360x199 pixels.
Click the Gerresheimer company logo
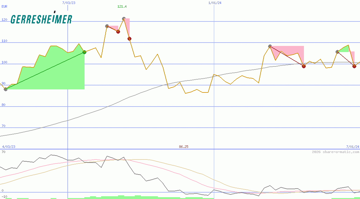41,19
